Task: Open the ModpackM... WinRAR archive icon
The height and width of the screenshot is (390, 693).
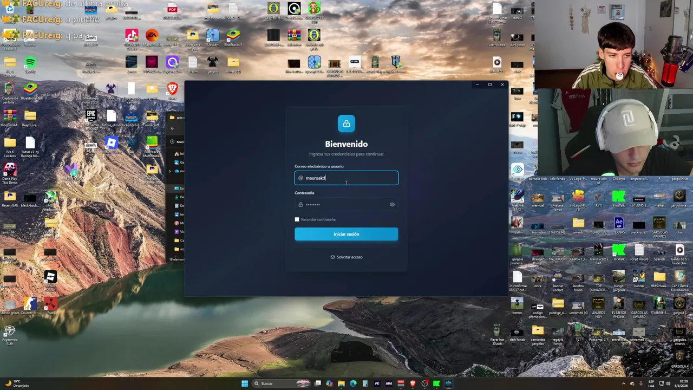Action: pyautogui.click(x=9, y=119)
